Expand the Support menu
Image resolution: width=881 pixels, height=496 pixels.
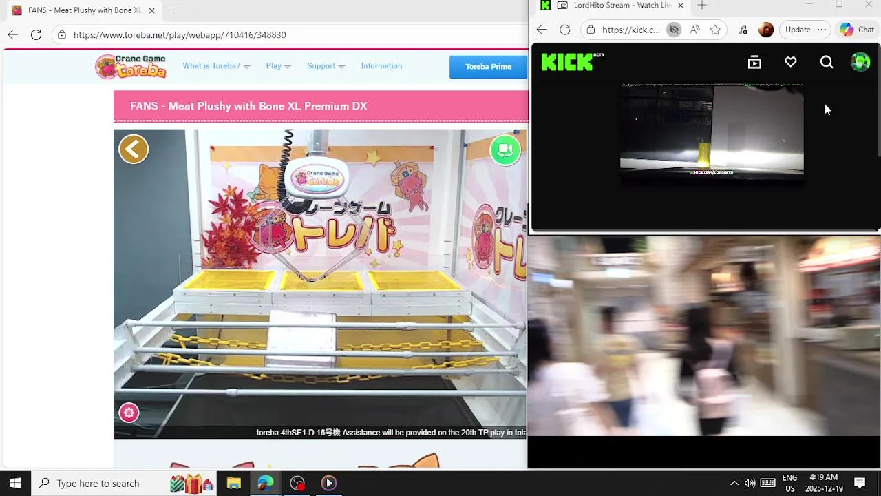click(326, 66)
